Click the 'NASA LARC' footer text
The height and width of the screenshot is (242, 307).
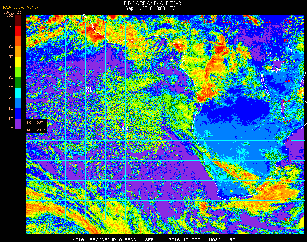(x=222, y=240)
